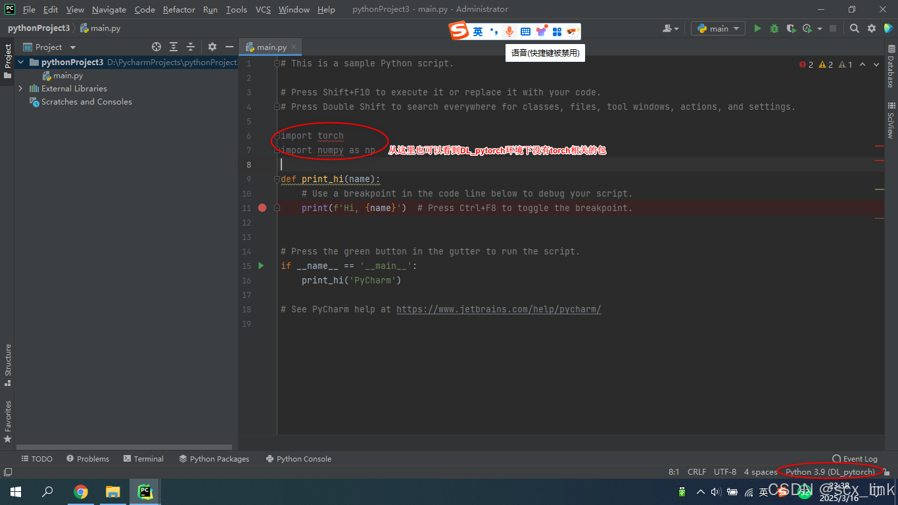
Task: Open the Problems tool window
Action: pos(87,459)
